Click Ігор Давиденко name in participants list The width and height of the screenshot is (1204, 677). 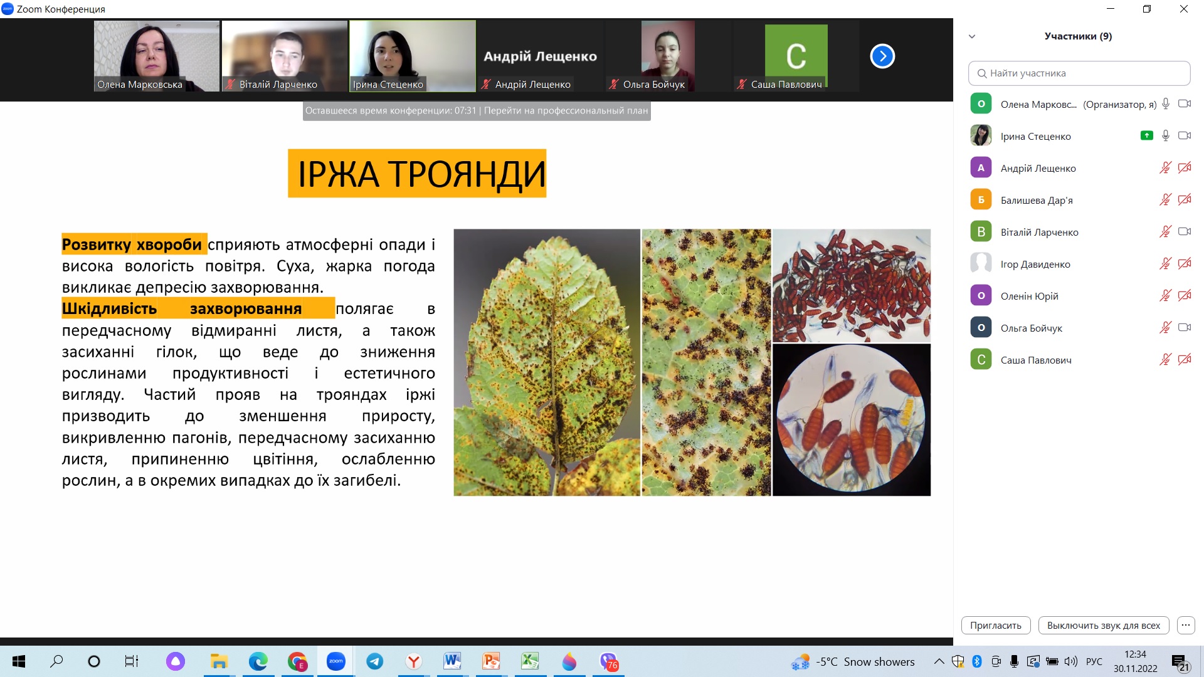(1035, 265)
